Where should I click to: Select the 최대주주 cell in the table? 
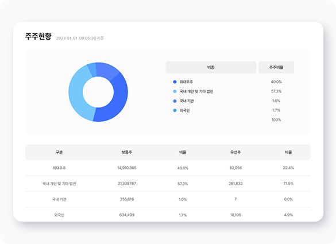pyautogui.click(x=59, y=168)
